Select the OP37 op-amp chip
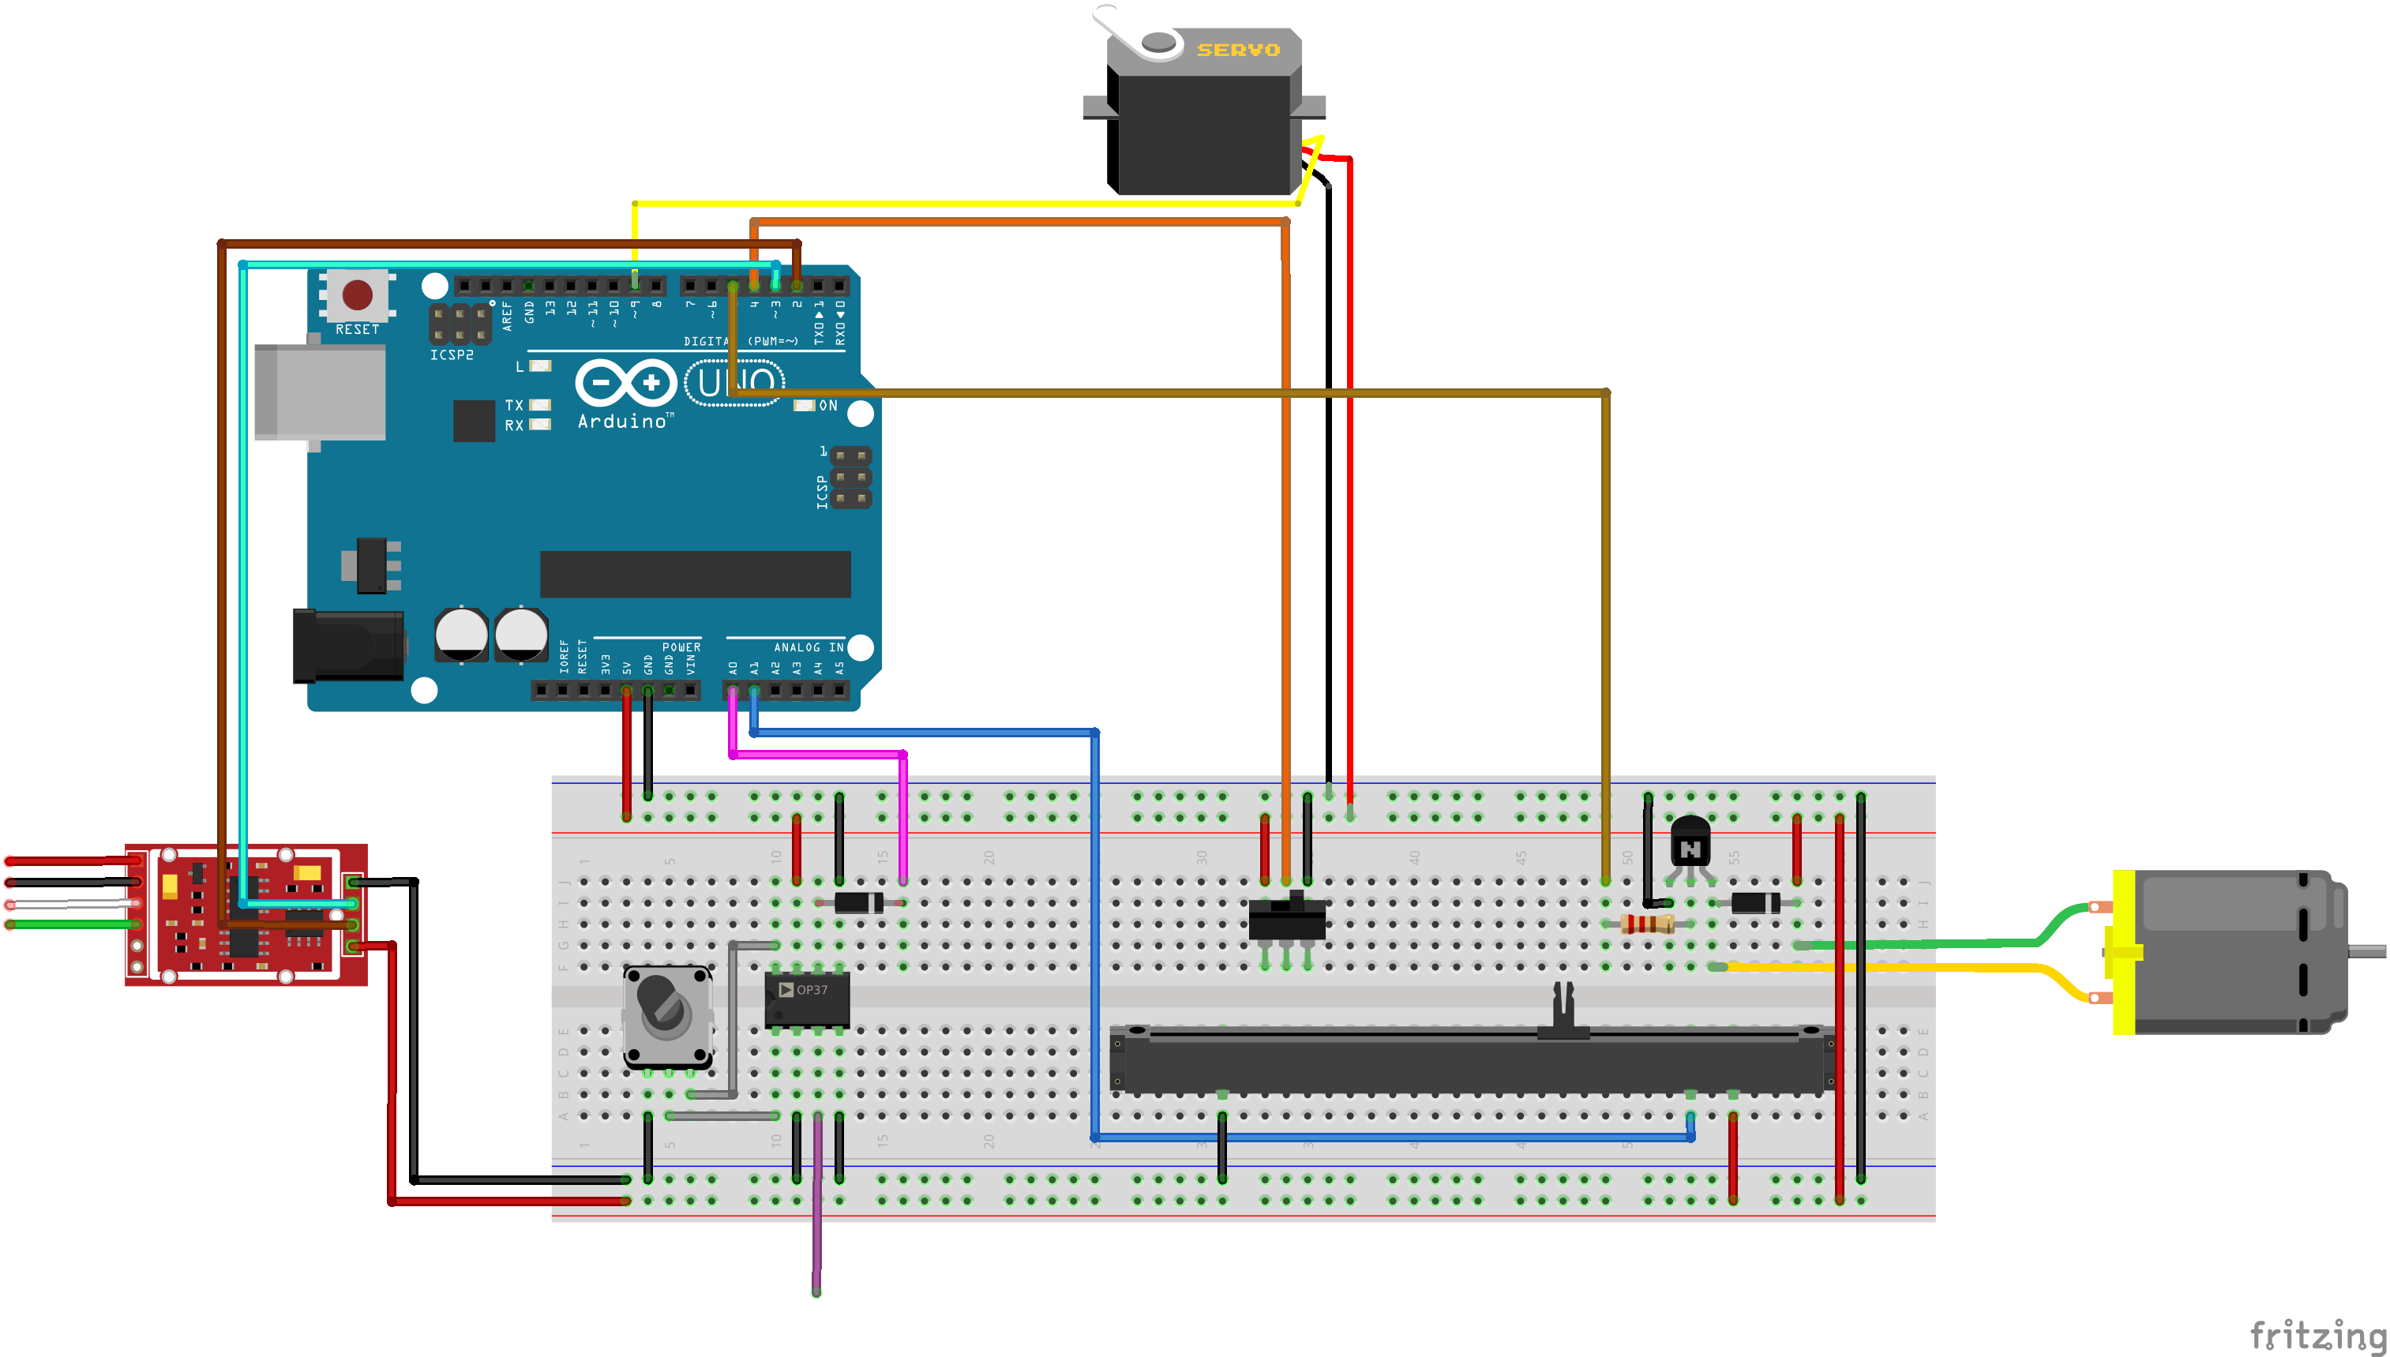2390x1357 pixels. click(806, 999)
